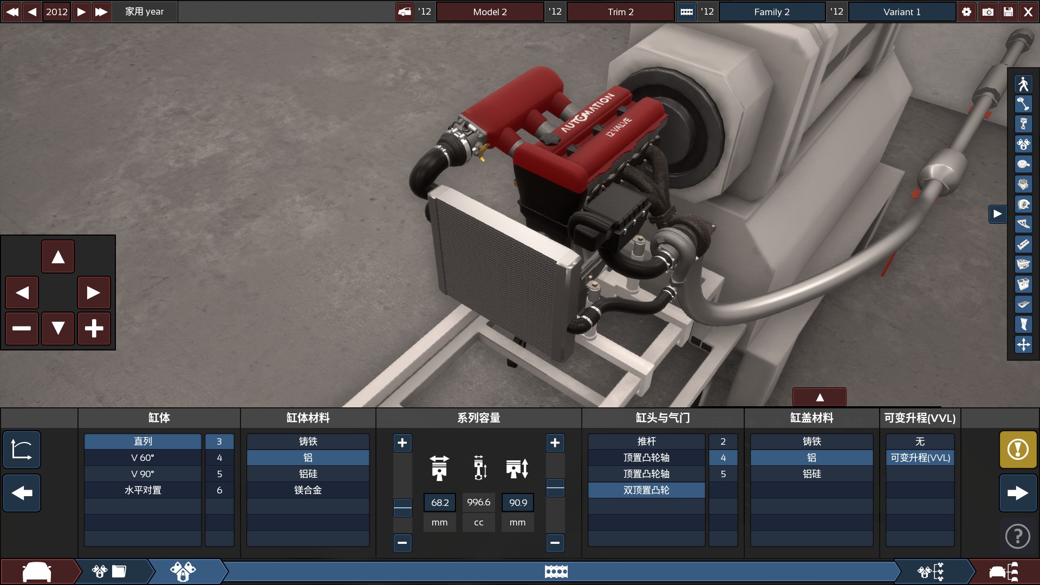Advance the year with the forward arrow
Screen dimensions: 1040x585
tap(81, 11)
